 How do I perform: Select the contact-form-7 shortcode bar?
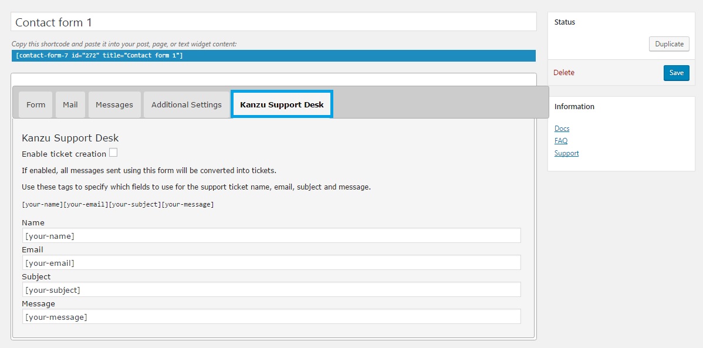click(x=273, y=56)
